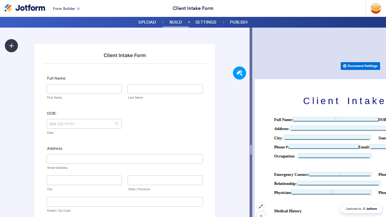386x217 pixels.
Task: Open the Form Designer paint roller
Action: tap(239, 73)
